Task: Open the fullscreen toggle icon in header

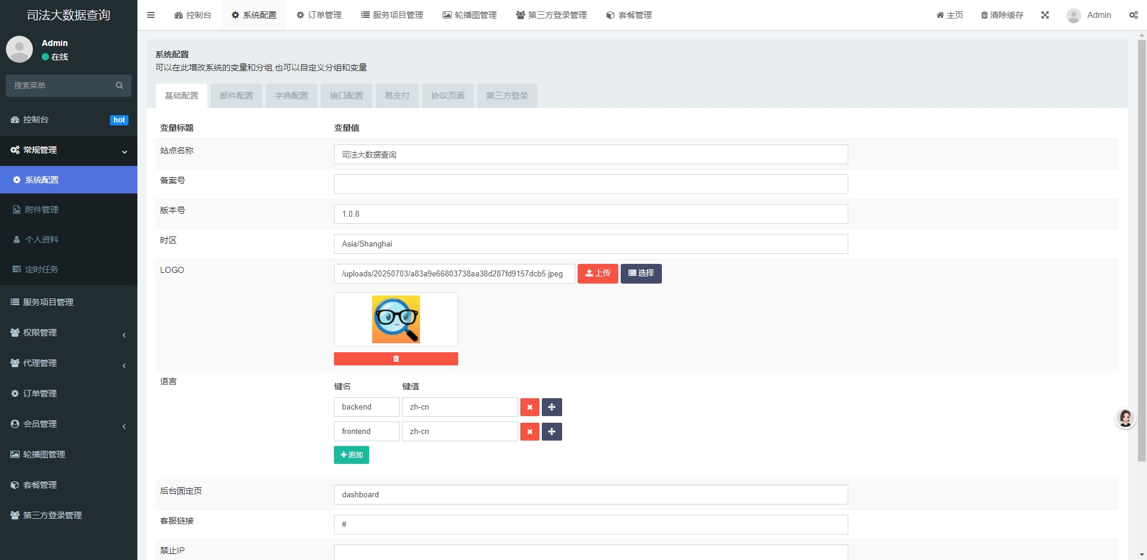Action: (1045, 15)
